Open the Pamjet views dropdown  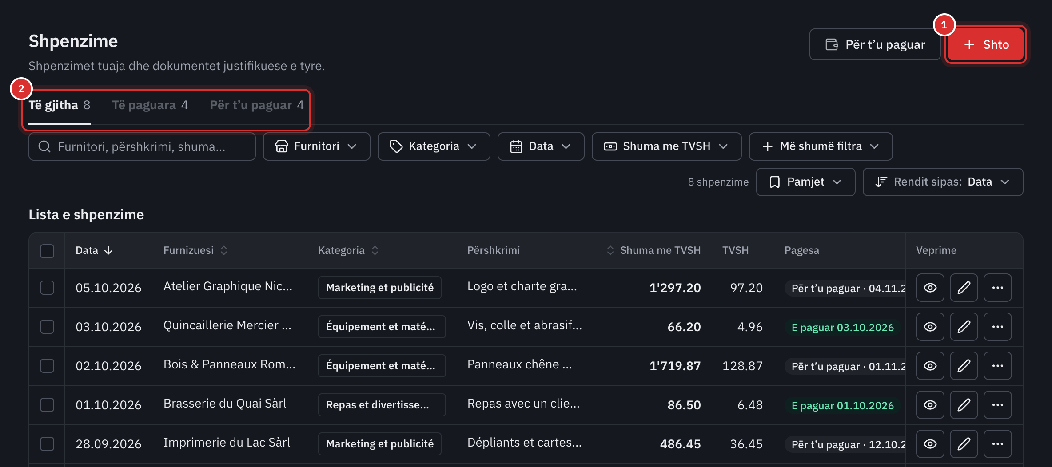click(x=805, y=182)
